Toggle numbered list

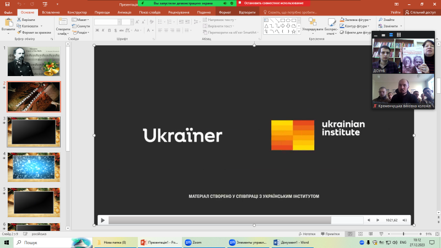pos(170,22)
